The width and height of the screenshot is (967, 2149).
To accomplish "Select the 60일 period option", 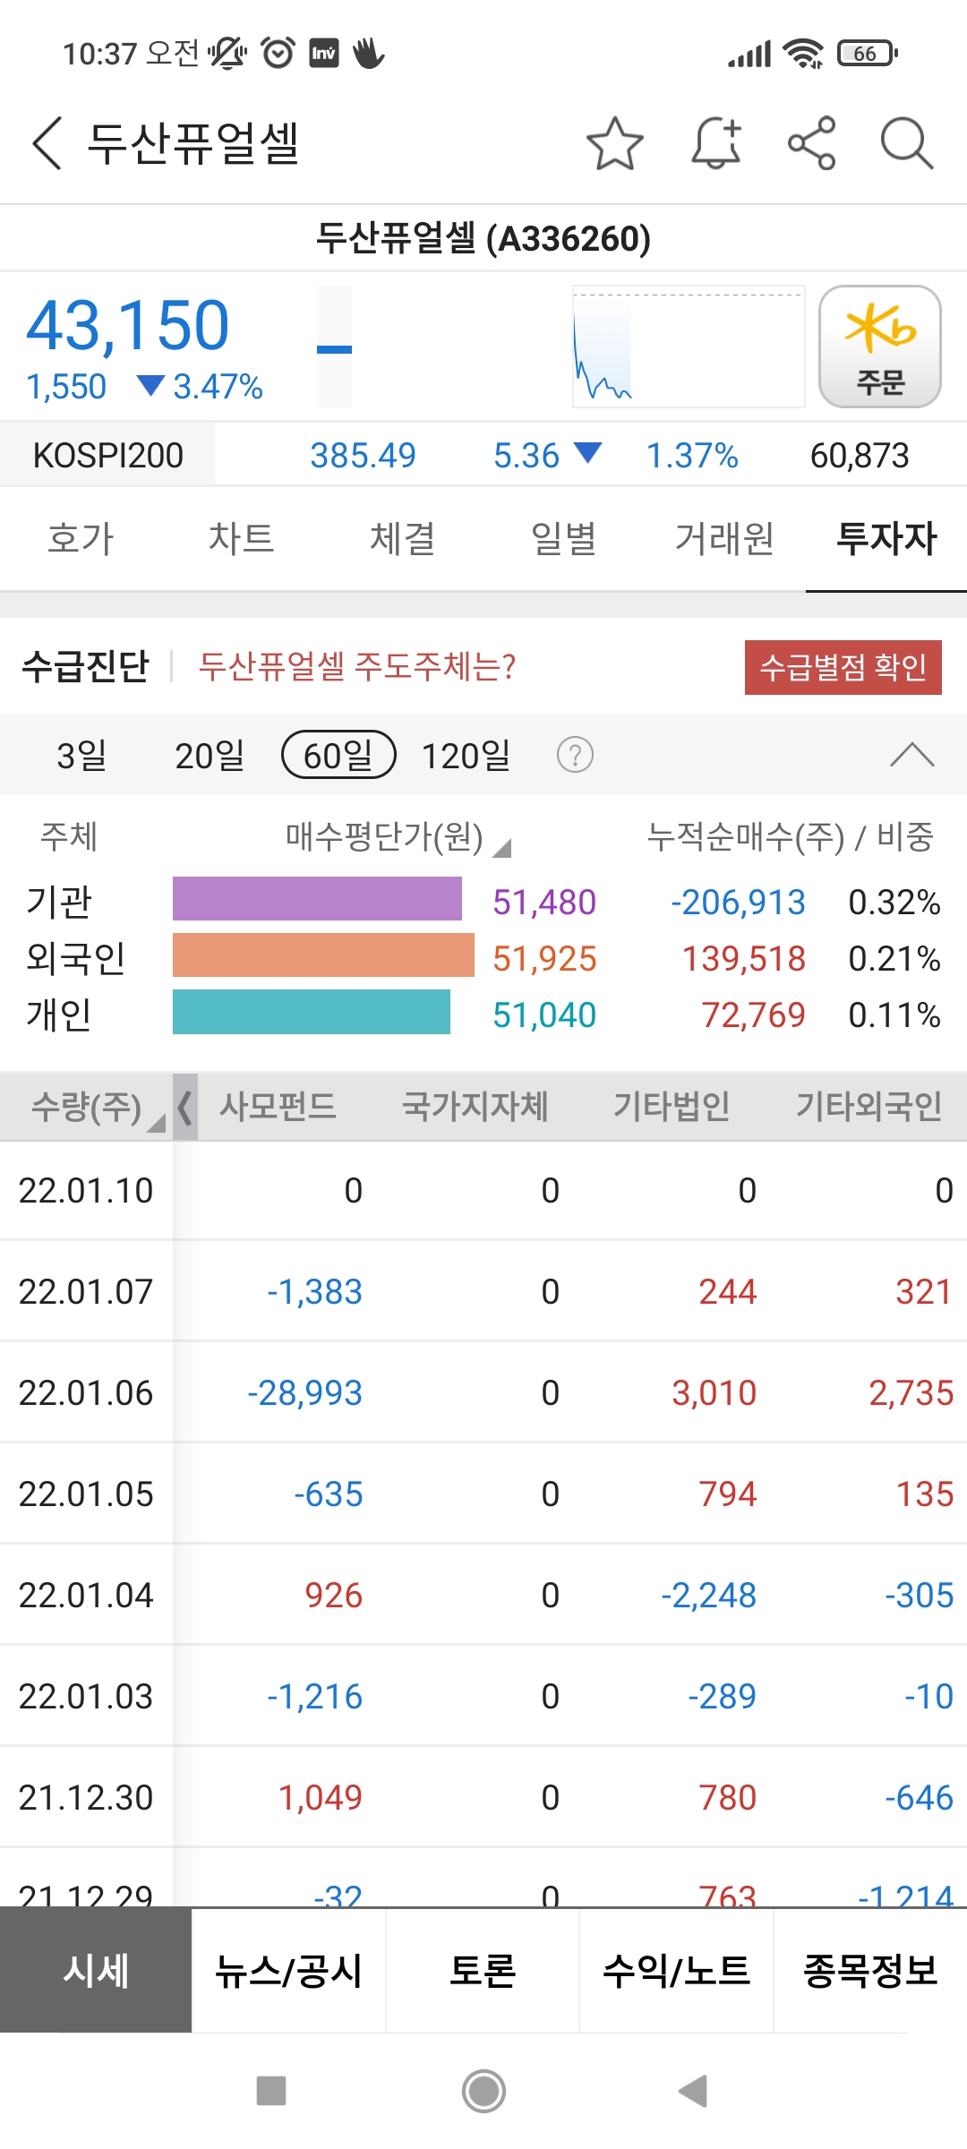I will 338,755.
